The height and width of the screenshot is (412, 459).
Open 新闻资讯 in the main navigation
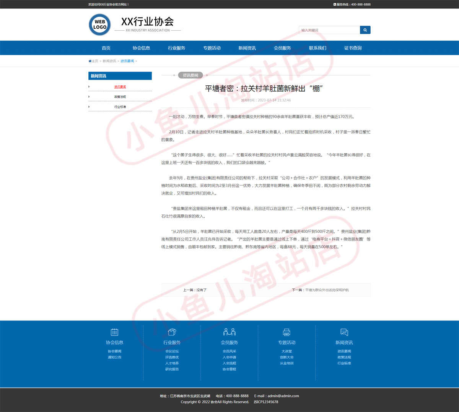tap(247, 48)
